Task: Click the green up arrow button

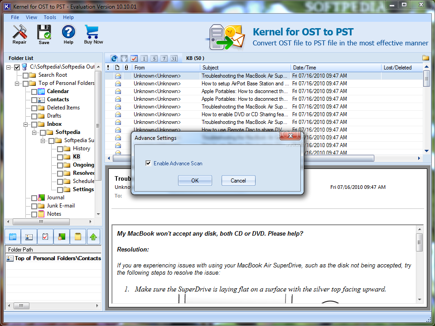Action: point(93,237)
